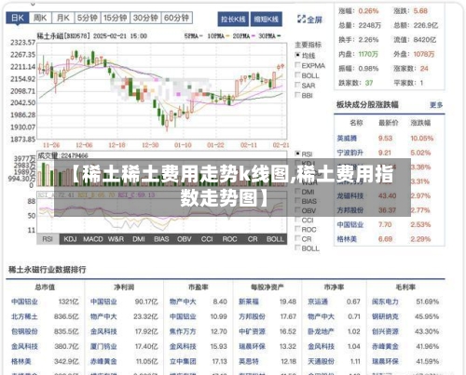Select the 均线 main indicator option

pos(306,56)
